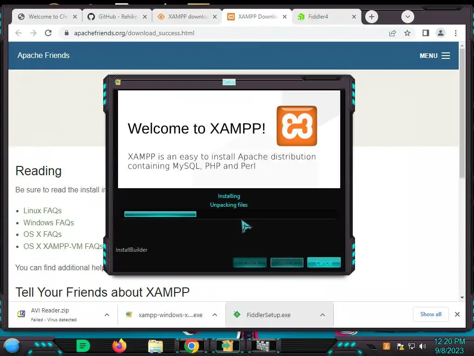Go forward in browser history

coord(33,33)
